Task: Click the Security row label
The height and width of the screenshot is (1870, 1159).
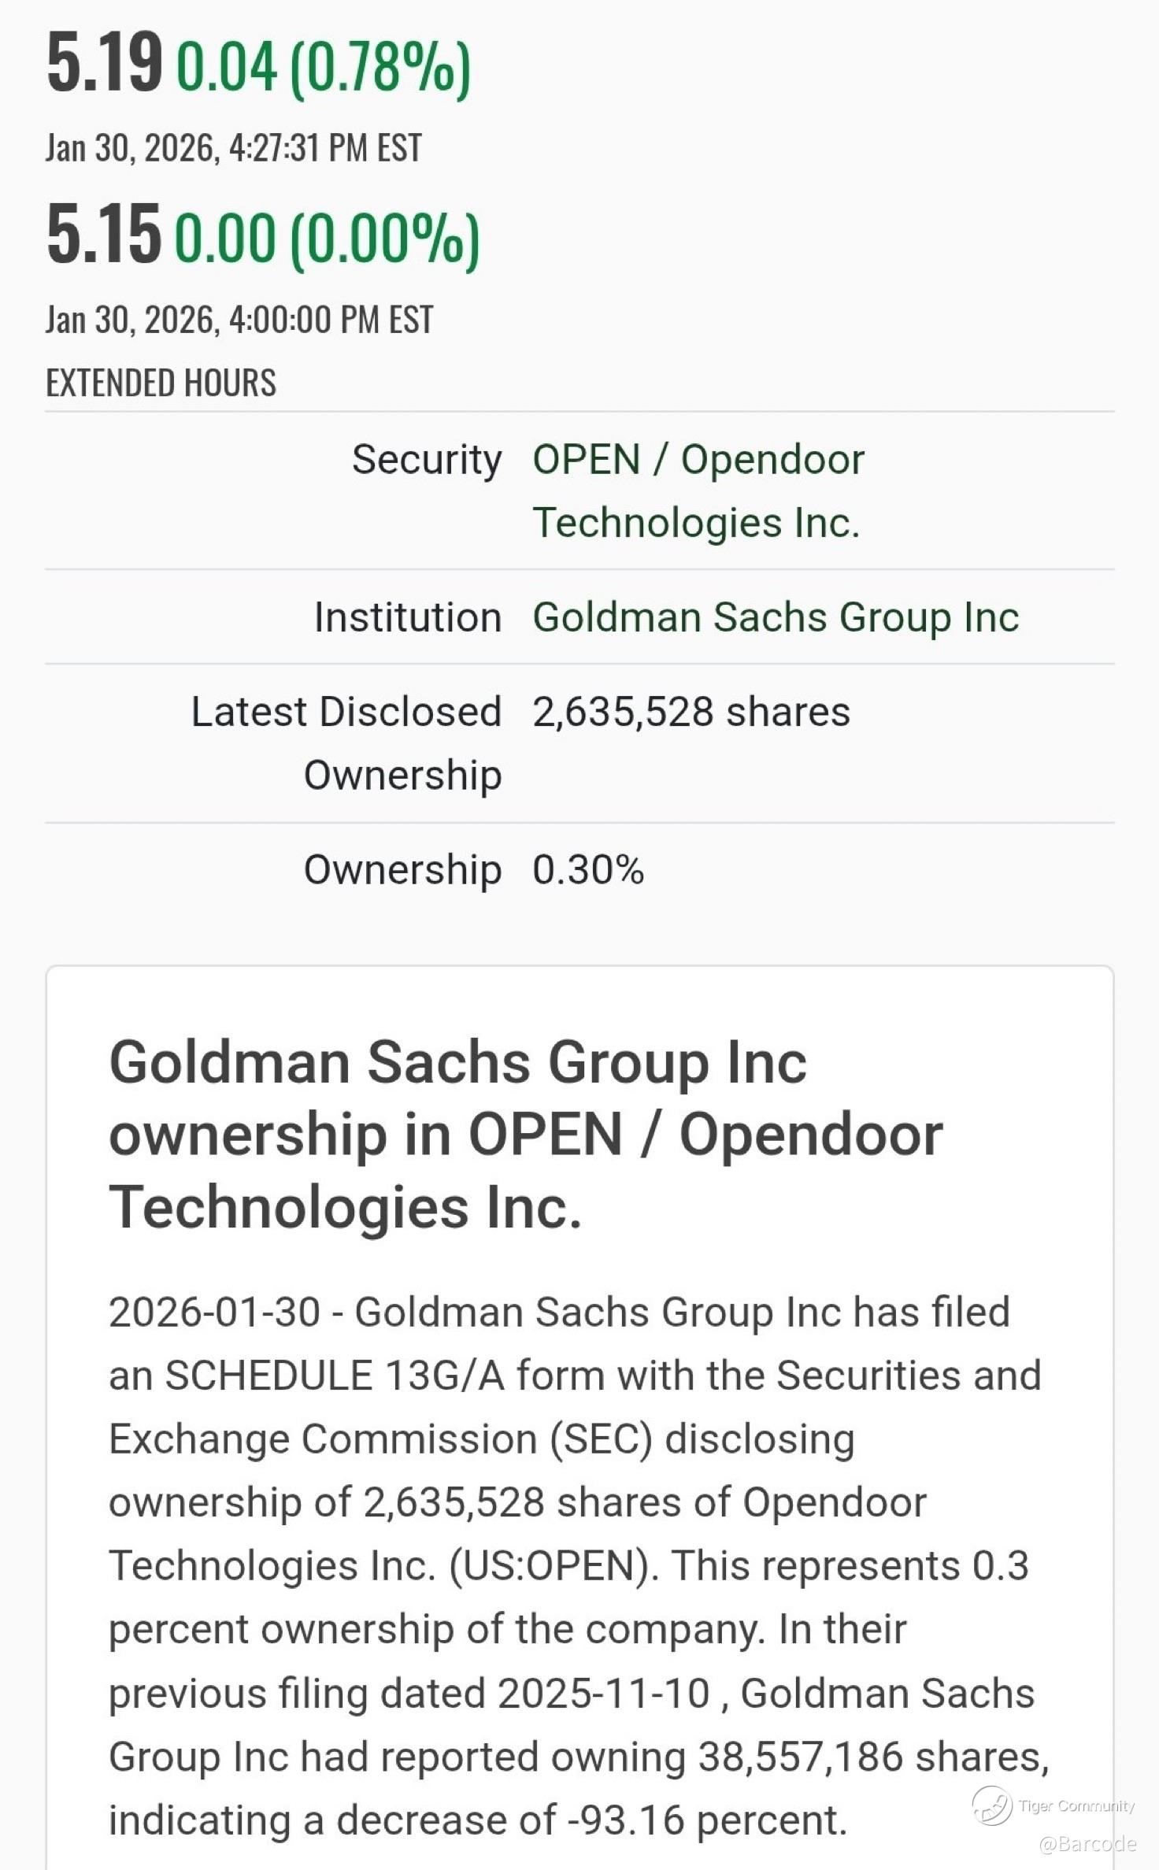Action: pos(426,459)
